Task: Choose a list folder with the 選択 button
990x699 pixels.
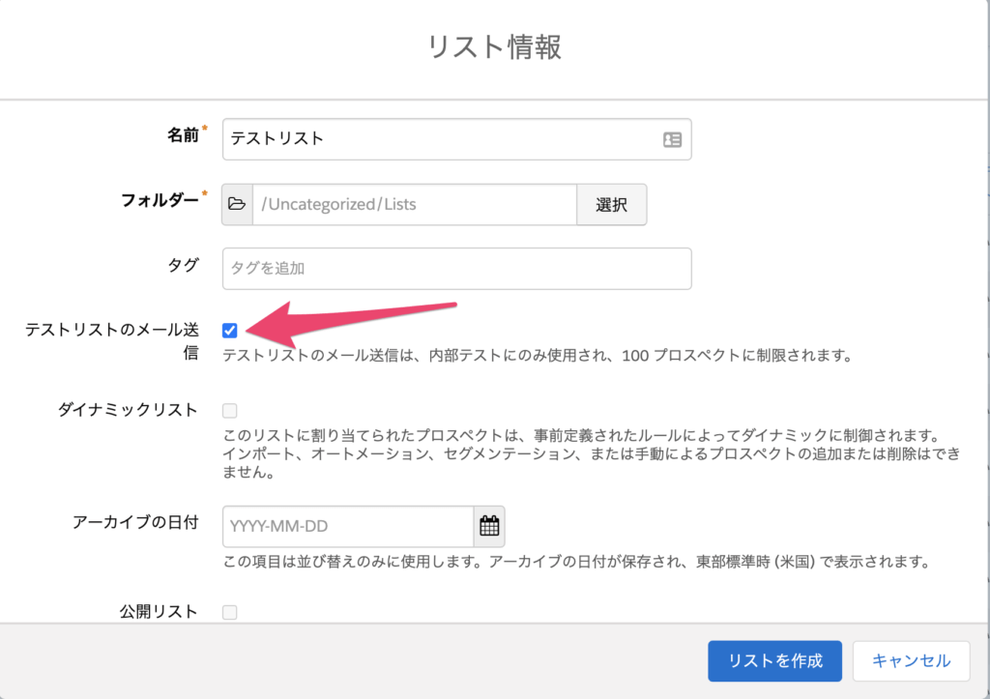Action: pos(612,204)
